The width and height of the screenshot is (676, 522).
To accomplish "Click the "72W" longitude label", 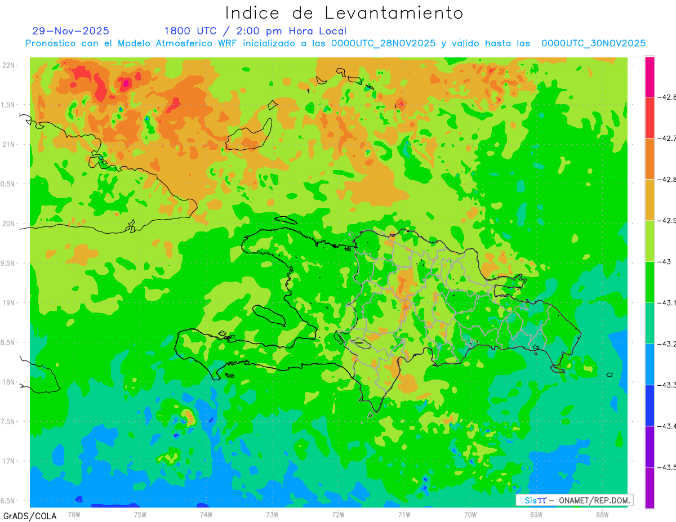I will 338,515.
